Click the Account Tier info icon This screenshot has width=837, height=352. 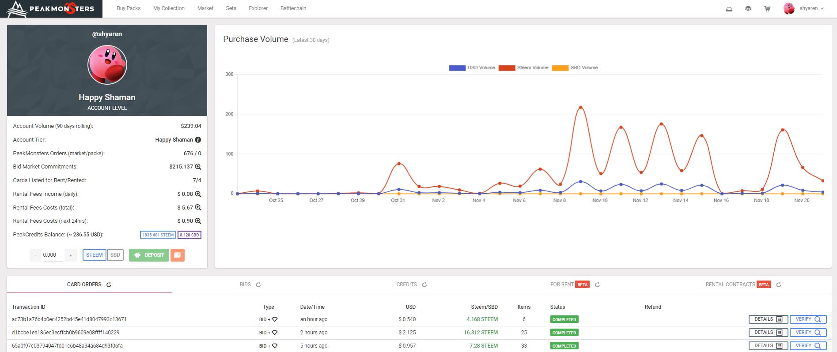(198, 140)
